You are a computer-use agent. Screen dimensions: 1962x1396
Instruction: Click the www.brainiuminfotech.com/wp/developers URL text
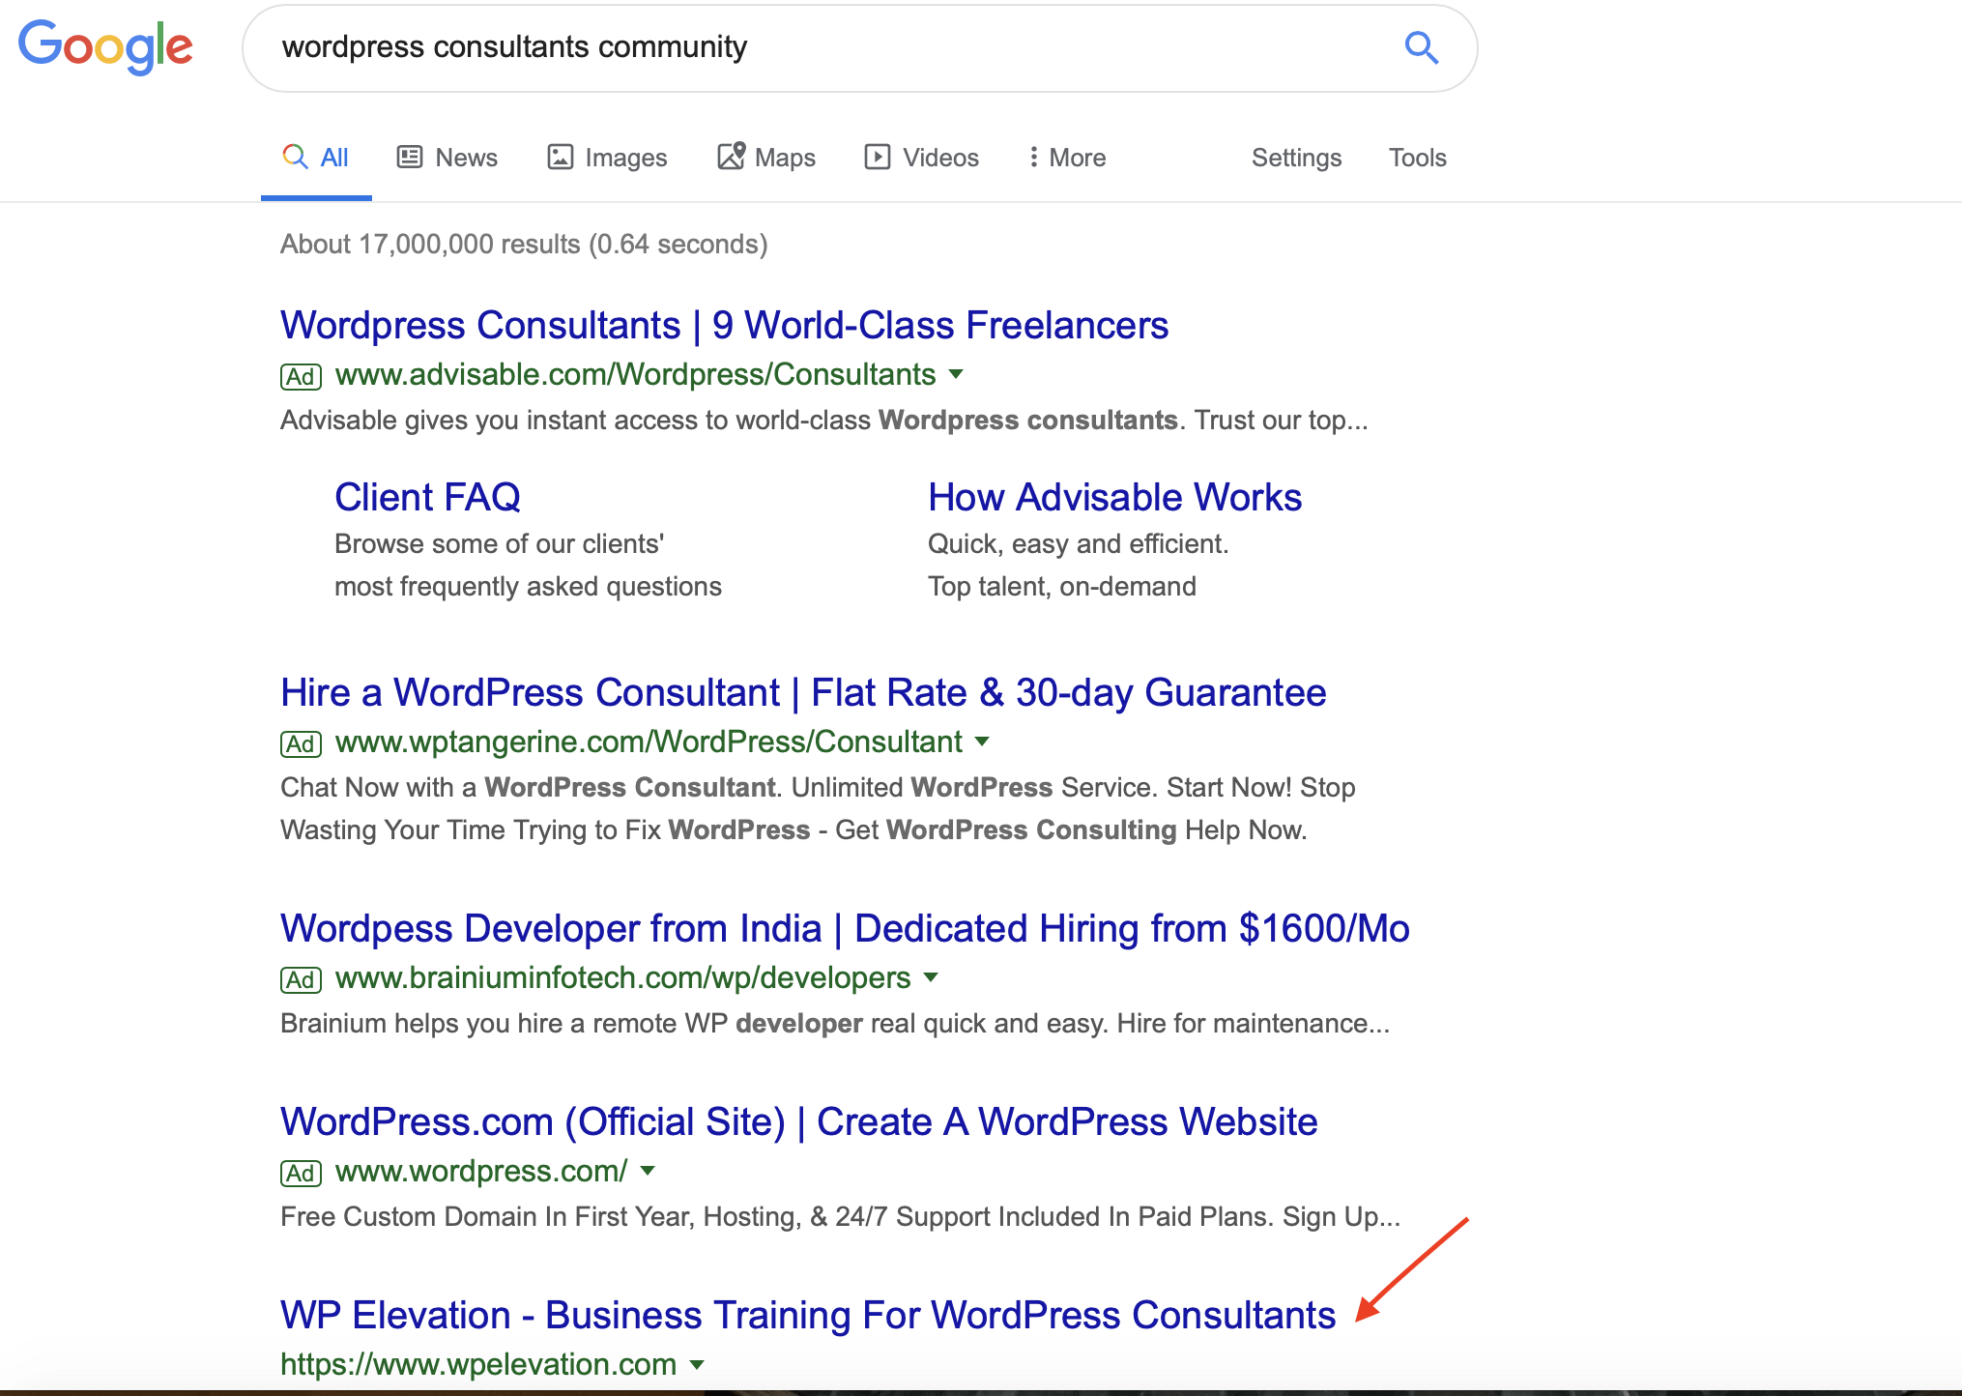pos(622,977)
